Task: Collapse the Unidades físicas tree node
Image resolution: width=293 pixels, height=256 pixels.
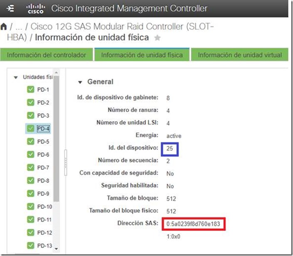Action: tap(16, 77)
